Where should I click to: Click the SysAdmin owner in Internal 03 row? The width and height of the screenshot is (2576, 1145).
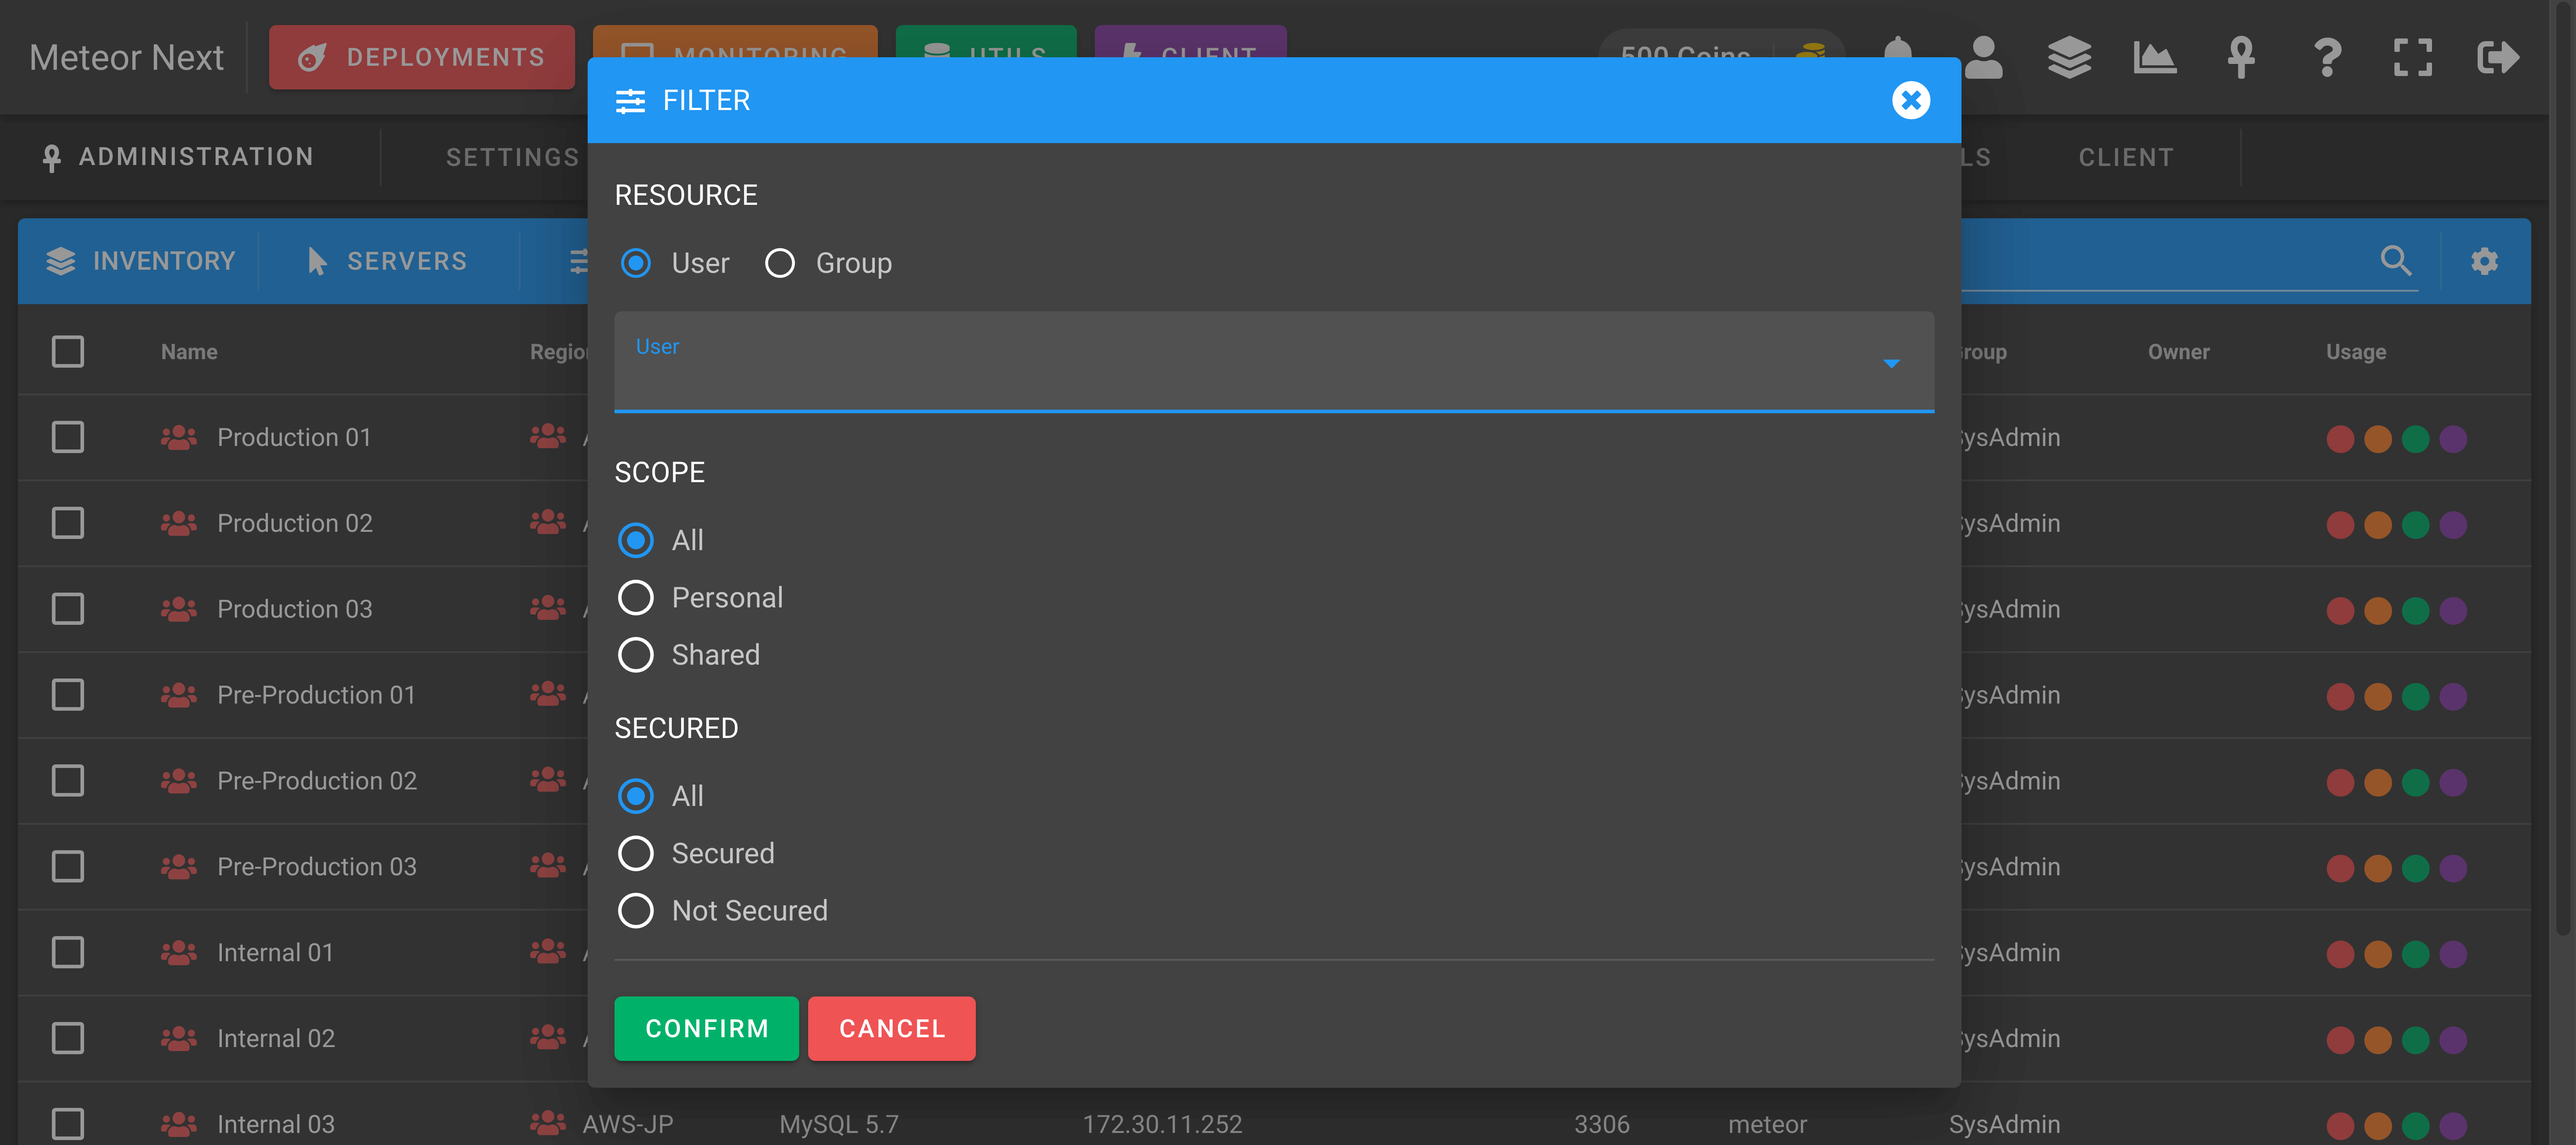[x=2004, y=1124]
